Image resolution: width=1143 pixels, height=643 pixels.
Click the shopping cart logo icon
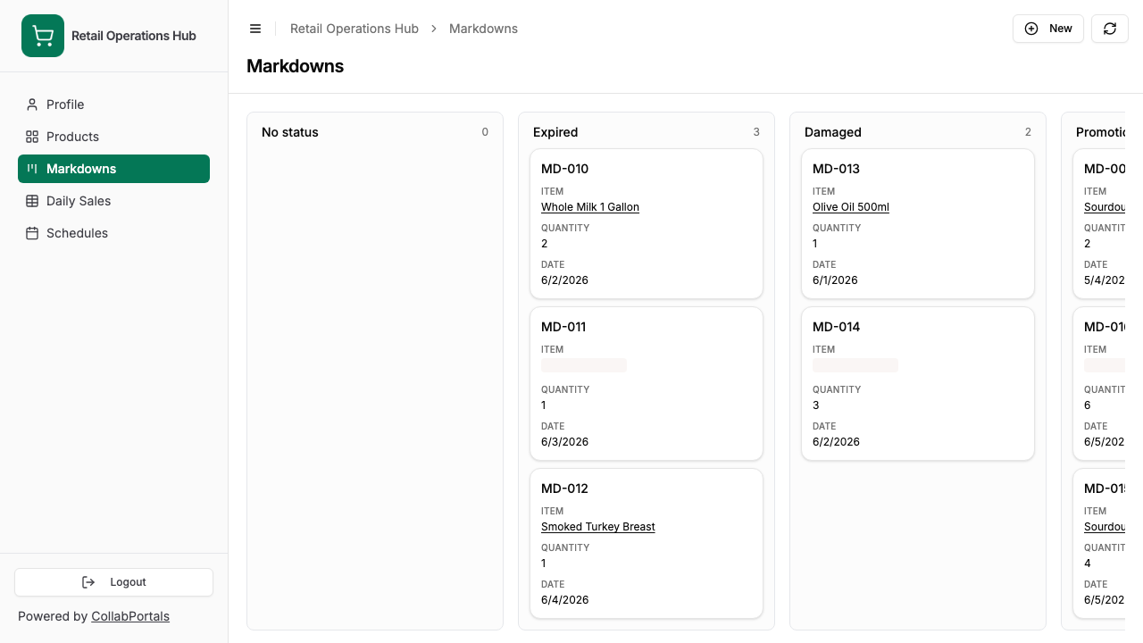[x=43, y=36]
